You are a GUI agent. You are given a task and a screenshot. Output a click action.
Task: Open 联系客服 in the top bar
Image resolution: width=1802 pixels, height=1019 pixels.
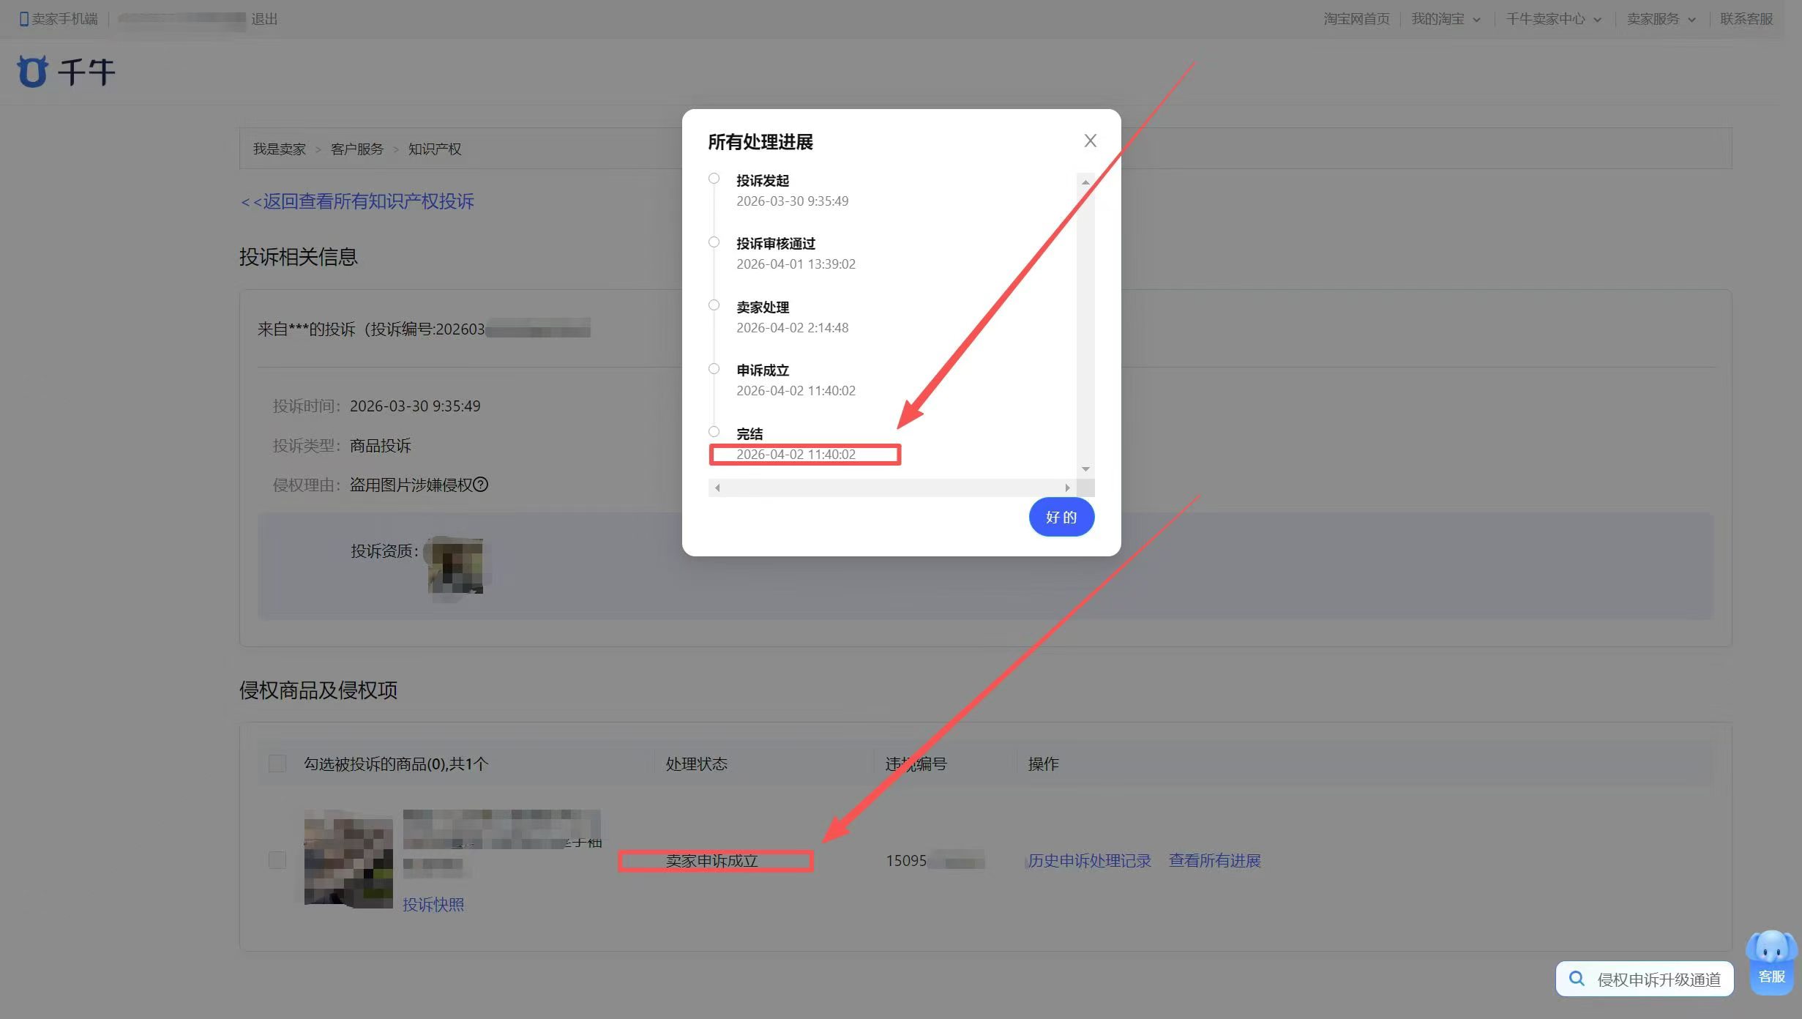[1746, 19]
